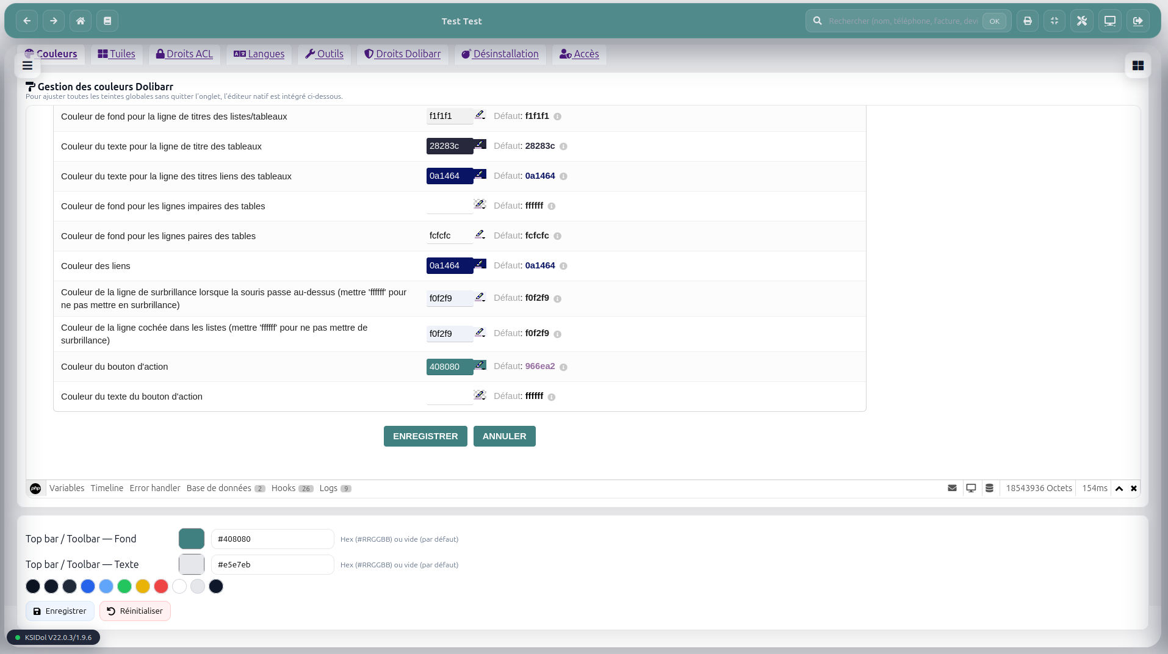Show the Logs debug panel
The image size is (1168, 654).
[335, 488]
